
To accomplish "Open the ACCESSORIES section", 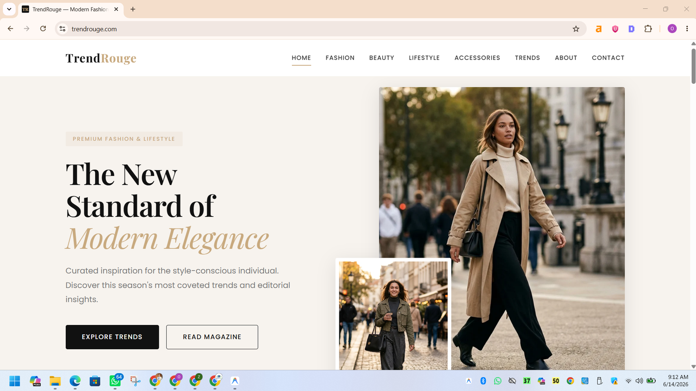I will point(477,58).
